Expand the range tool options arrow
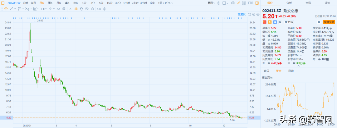Viewport: 337px width, 128px height. (46, 9)
